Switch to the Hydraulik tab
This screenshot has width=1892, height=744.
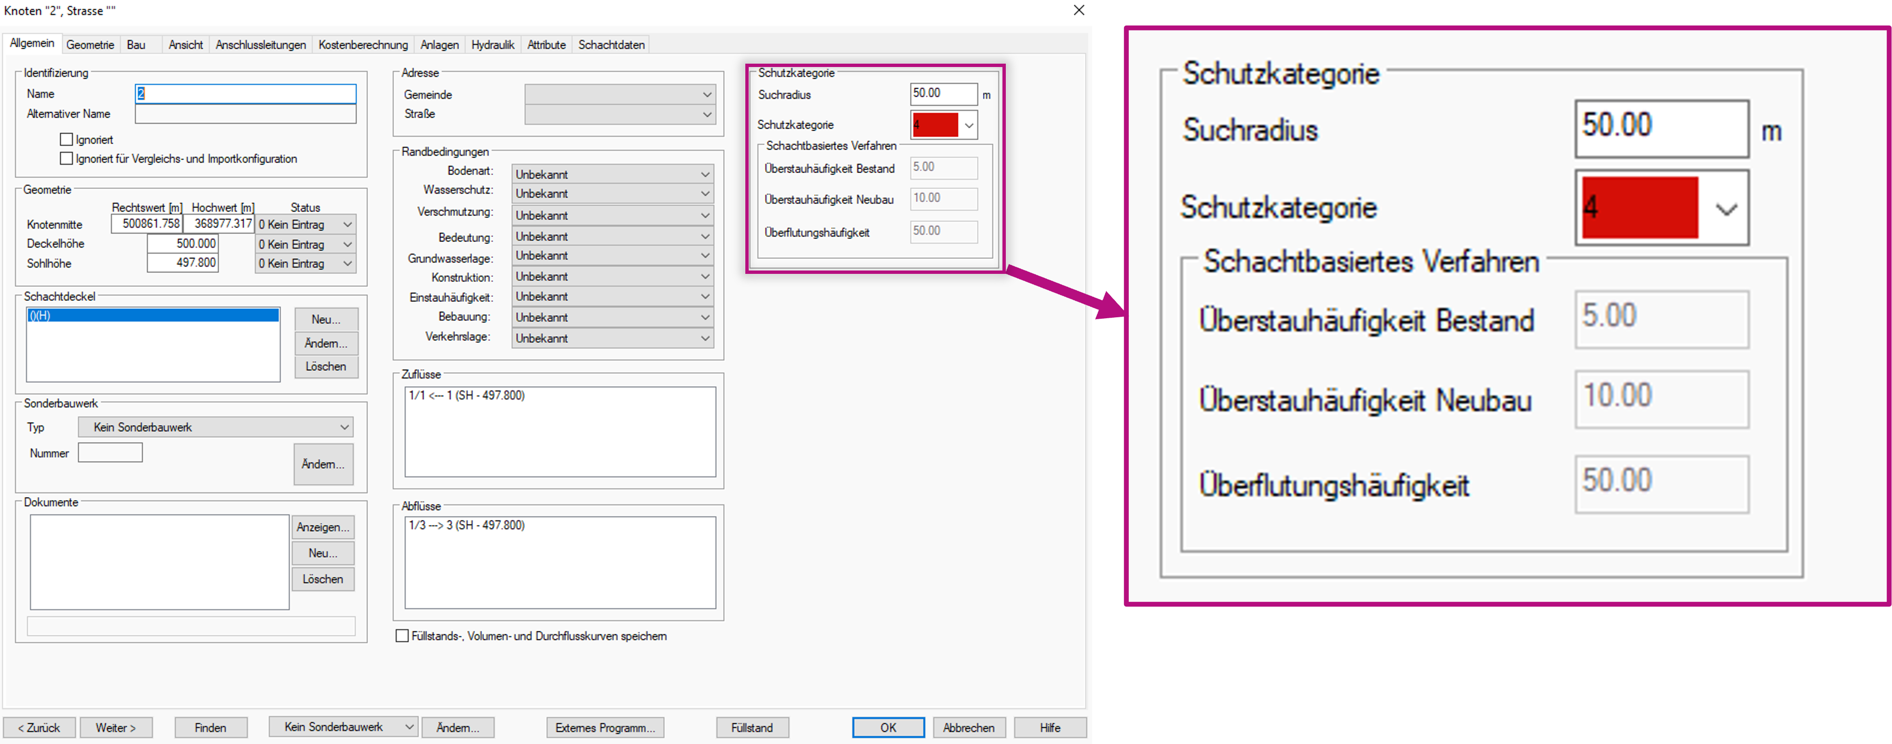(493, 45)
